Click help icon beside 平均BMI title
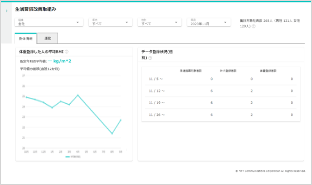 (x=67, y=52)
